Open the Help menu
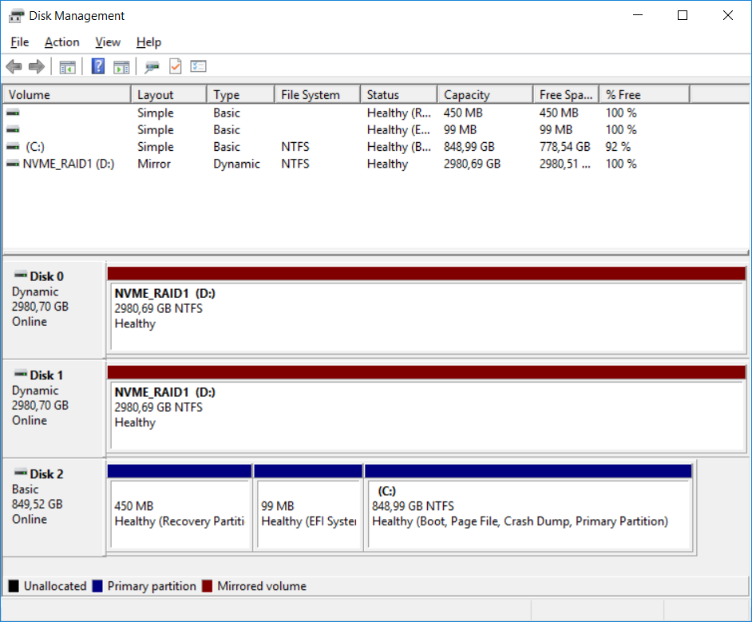The height and width of the screenshot is (622, 752). coord(148,42)
